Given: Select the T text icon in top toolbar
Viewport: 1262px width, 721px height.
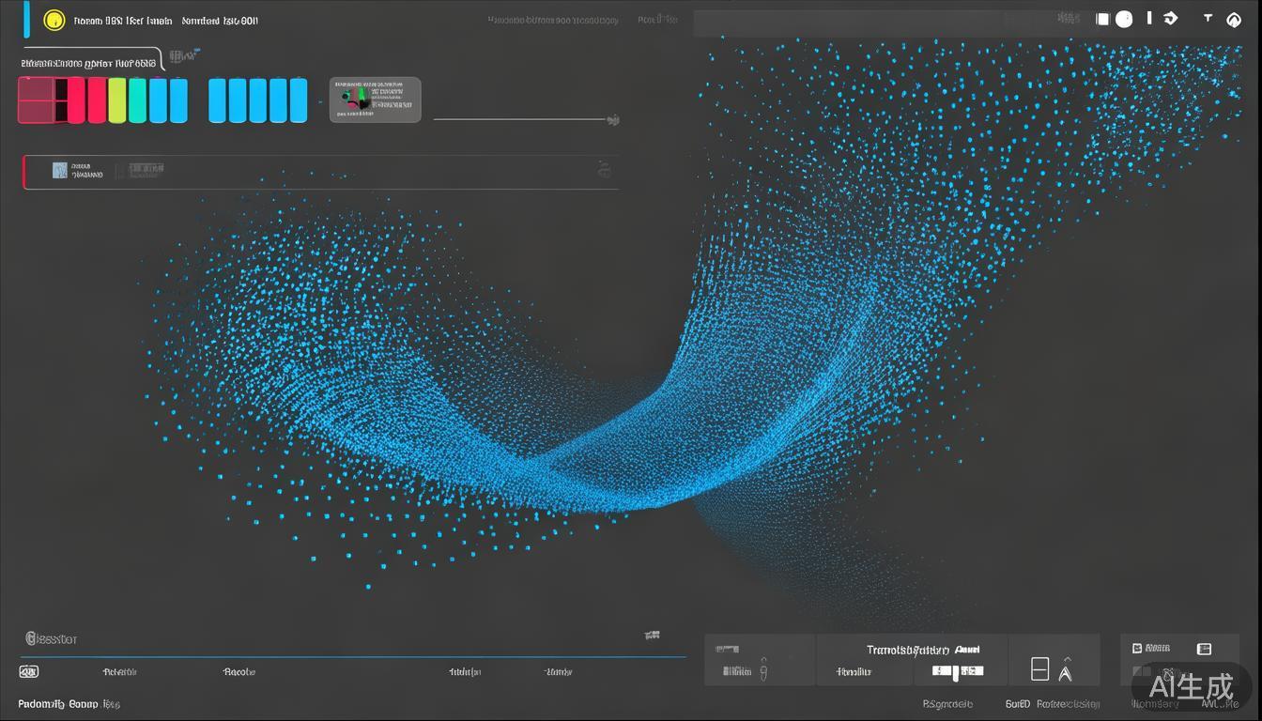Looking at the screenshot, I should pos(1208,18).
